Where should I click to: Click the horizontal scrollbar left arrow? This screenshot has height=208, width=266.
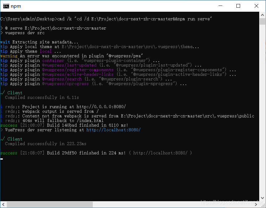pyautogui.click(x=3, y=204)
